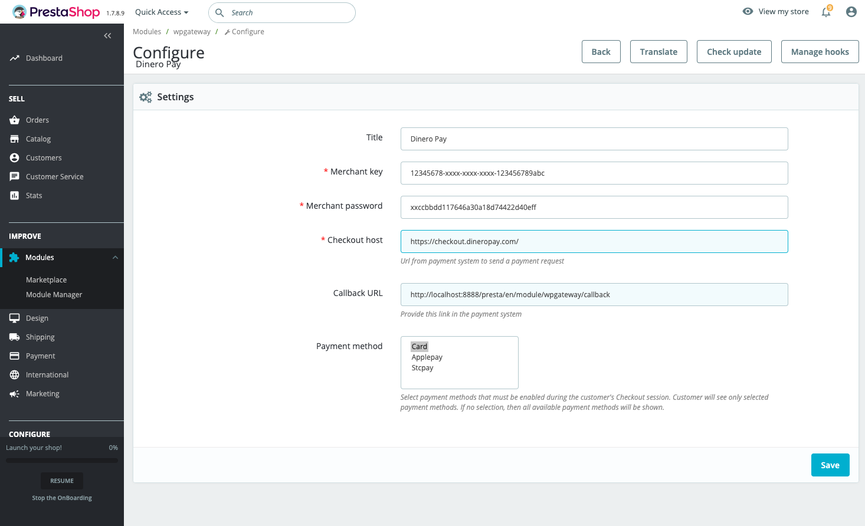Click the International globe icon
This screenshot has height=526, width=865.
tap(15, 375)
